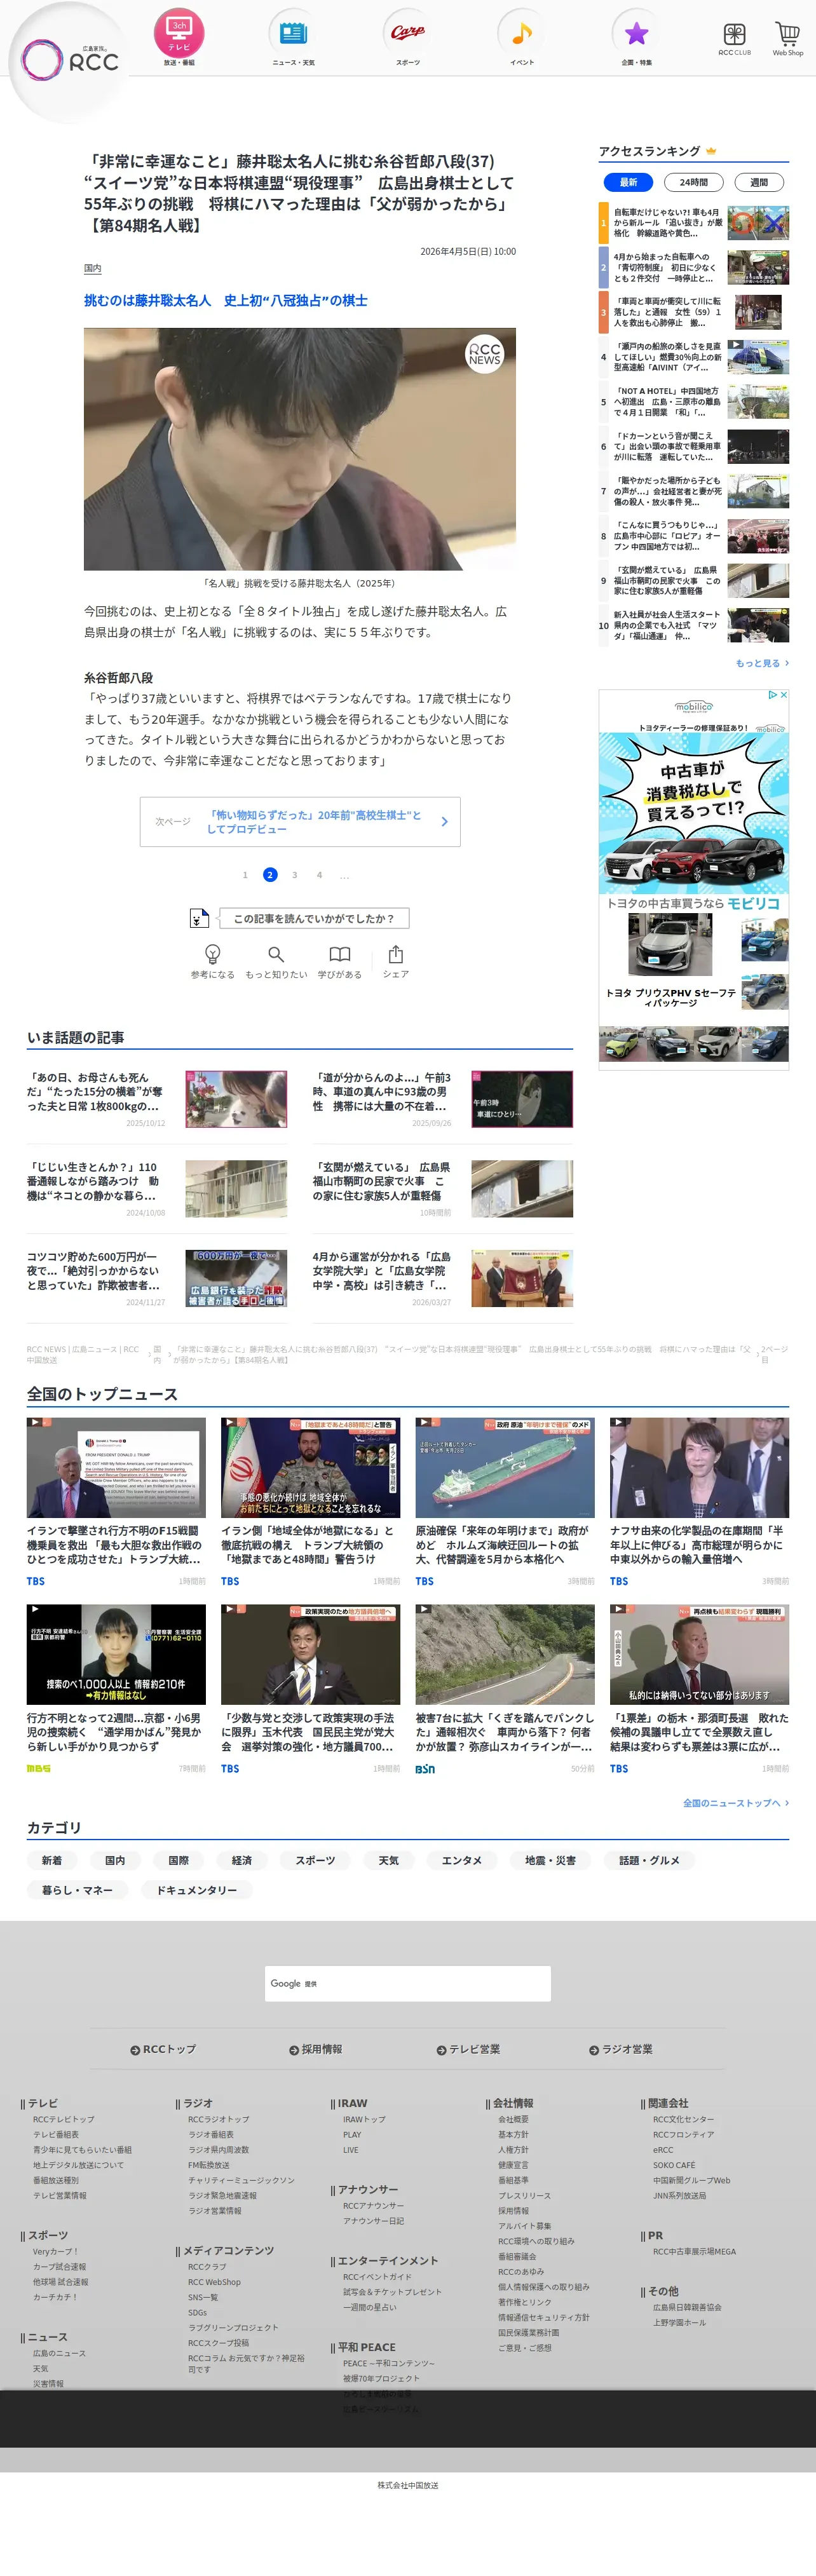The width and height of the screenshot is (816, 2576).
Task: Select the ドキュメンタリー category chip
Action: [x=197, y=1889]
